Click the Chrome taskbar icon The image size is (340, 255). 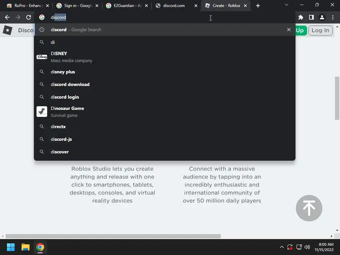[40, 247]
